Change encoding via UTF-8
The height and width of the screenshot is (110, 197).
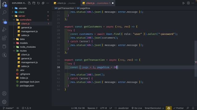pyautogui.click(x=103, y=108)
